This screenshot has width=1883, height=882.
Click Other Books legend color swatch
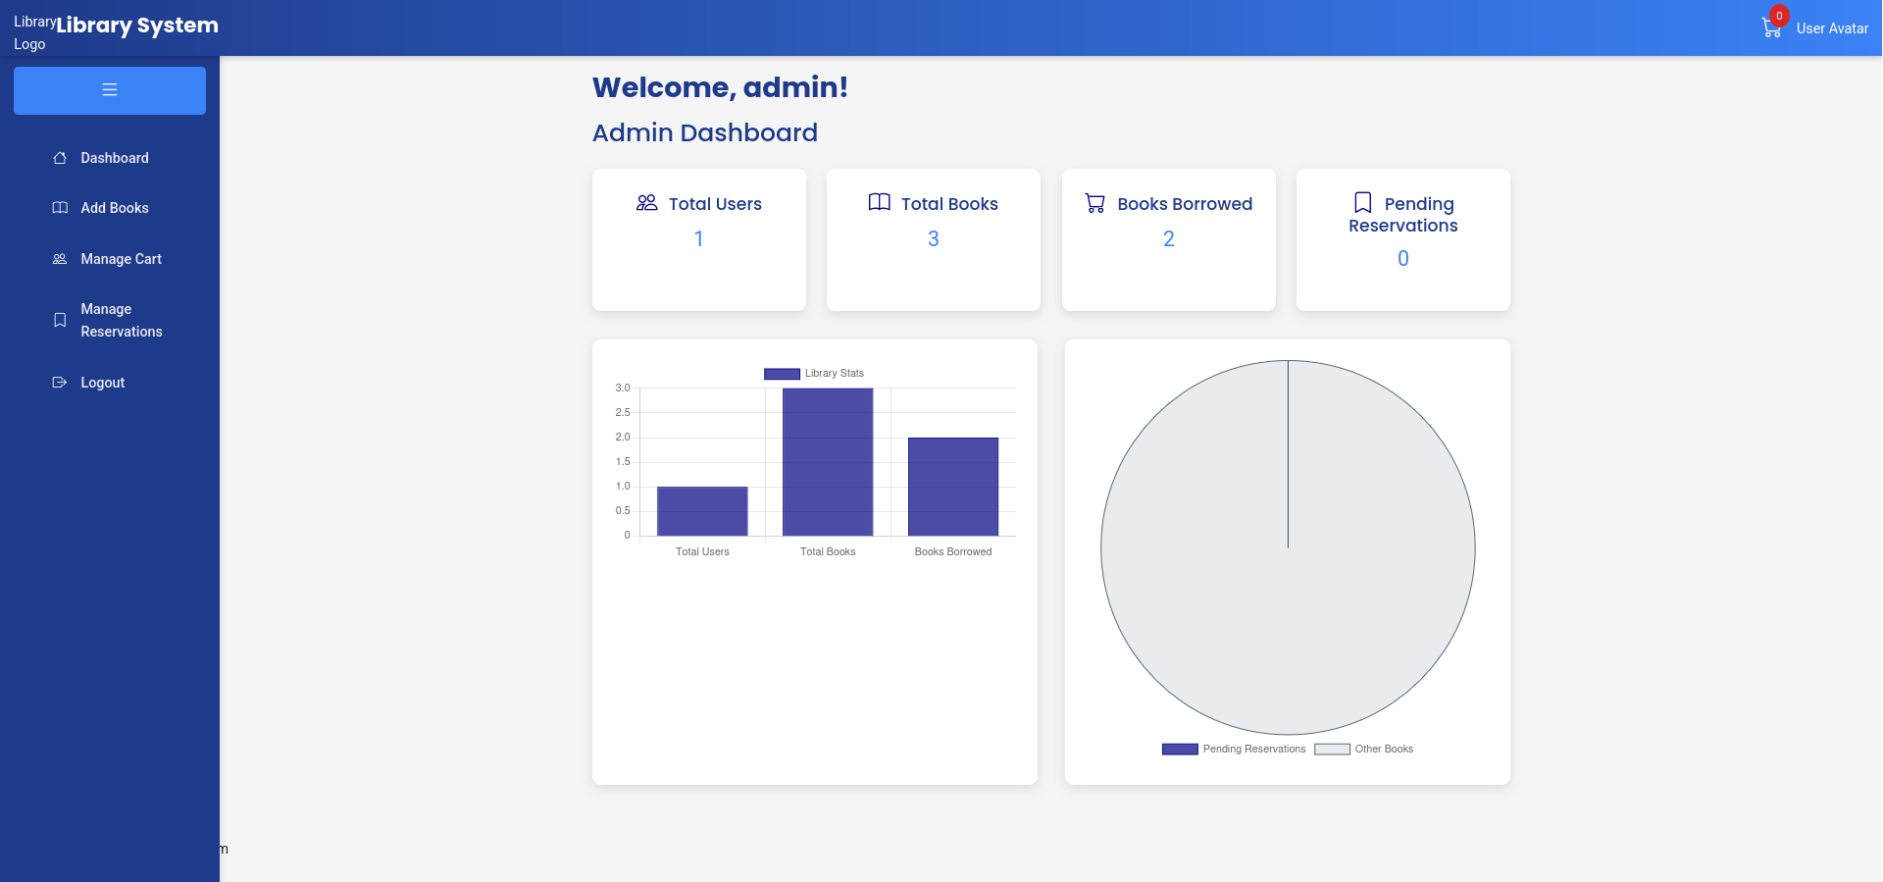click(1332, 750)
